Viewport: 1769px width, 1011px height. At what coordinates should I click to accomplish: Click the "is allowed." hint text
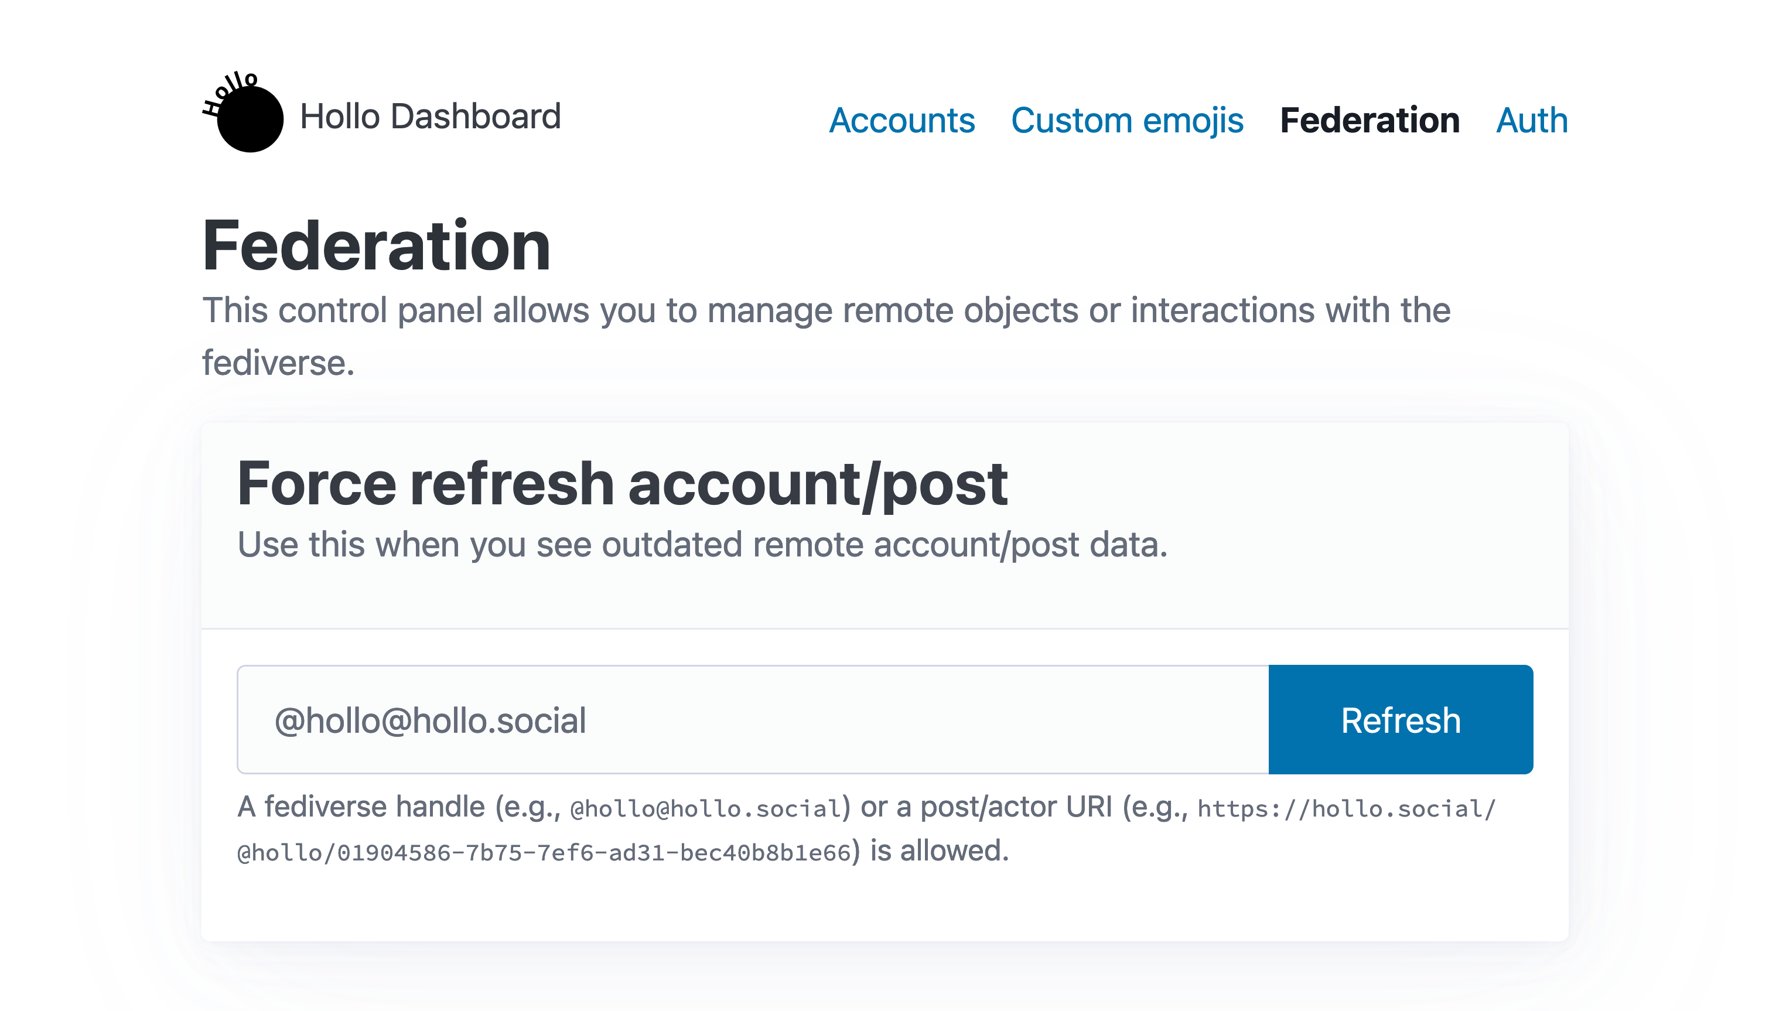(x=938, y=851)
